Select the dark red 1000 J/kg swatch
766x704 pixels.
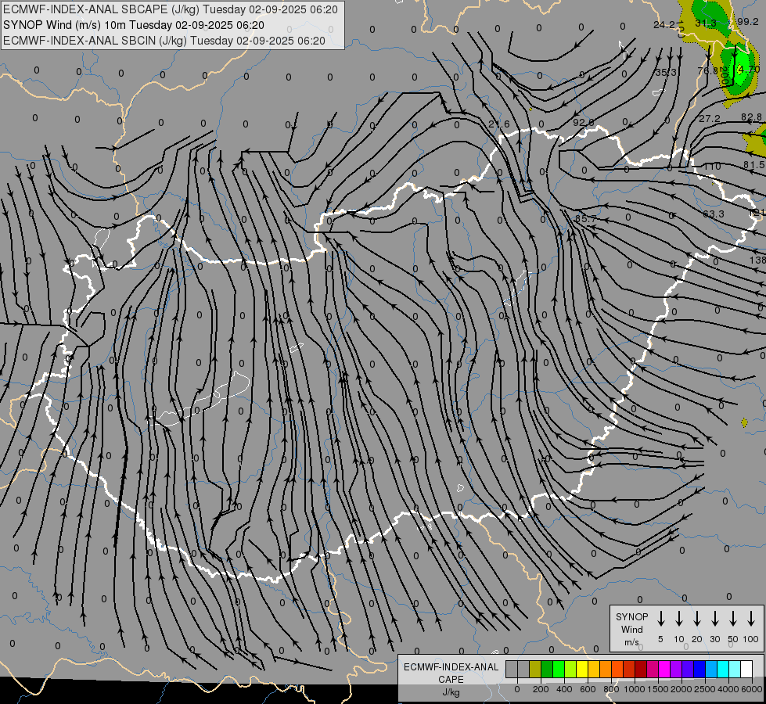click(x=641, y=669)
